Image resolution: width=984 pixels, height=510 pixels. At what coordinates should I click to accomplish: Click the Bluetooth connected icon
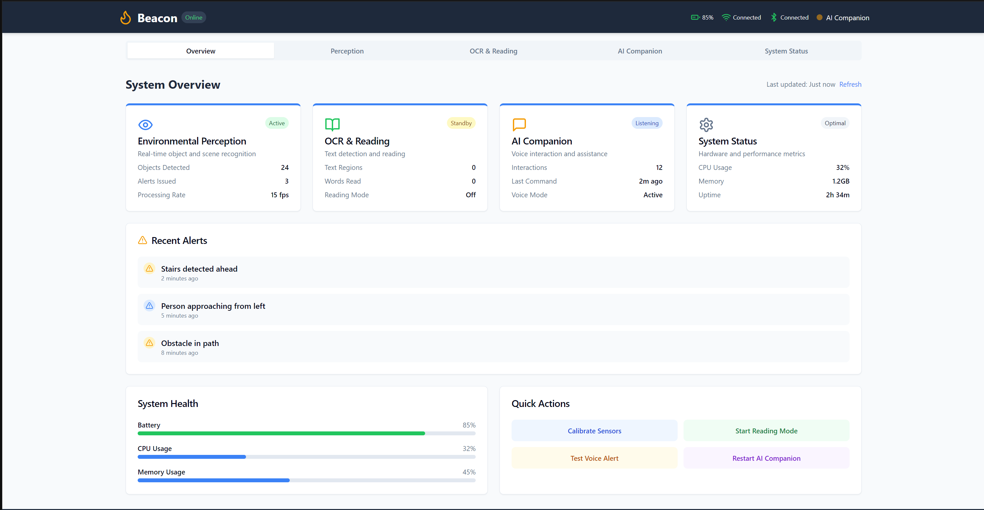click(774, 18)
